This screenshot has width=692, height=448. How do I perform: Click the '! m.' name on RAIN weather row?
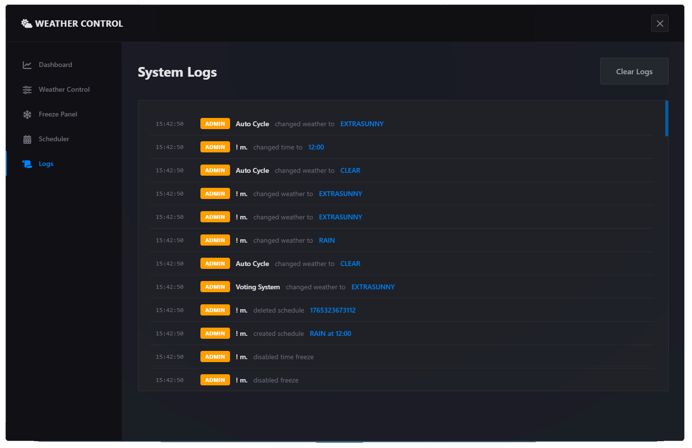click(x=242, y=240)
